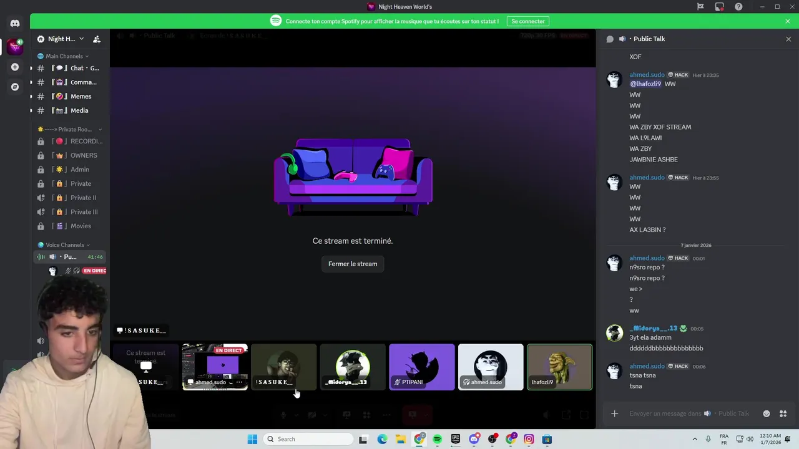Show hidden system tray icons
This screenshot has height=449, width=799.
tap(695, 439)
